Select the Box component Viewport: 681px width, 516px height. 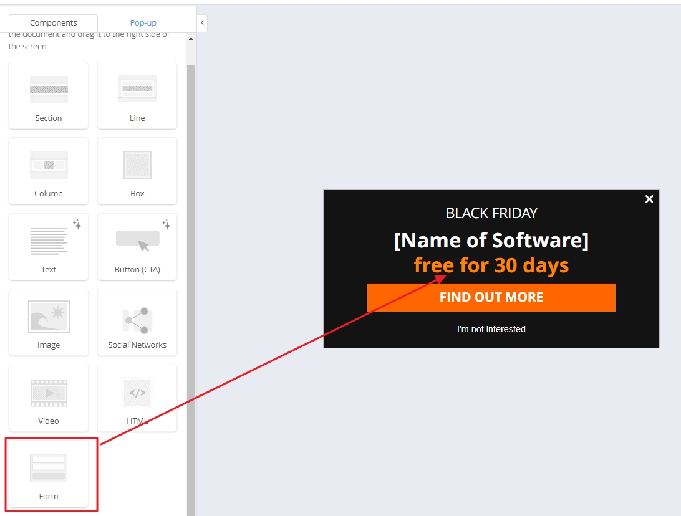click(x=137, y=171)
